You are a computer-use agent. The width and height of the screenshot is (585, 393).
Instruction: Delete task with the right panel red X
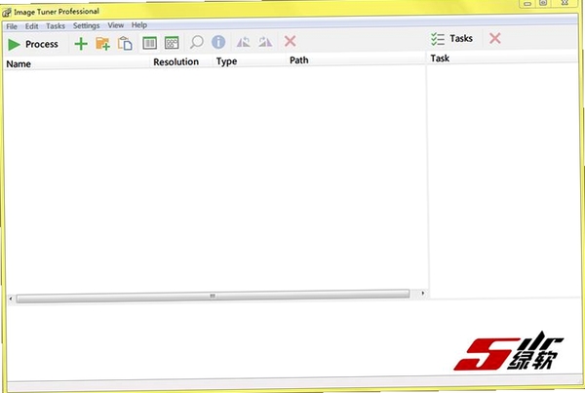click(495, 38)
